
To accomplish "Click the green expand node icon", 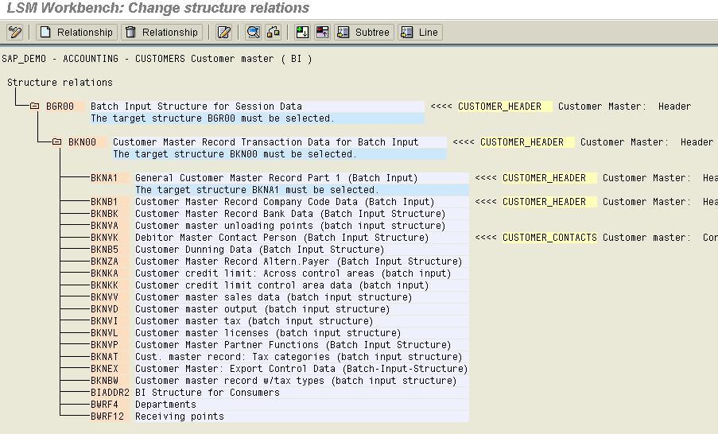I will tap(302, 33).
